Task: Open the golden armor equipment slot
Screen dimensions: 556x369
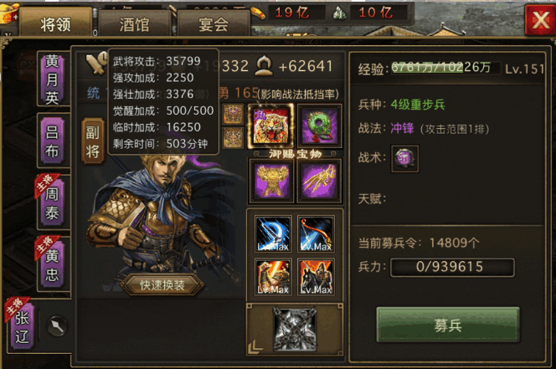Action: (271, 181)
